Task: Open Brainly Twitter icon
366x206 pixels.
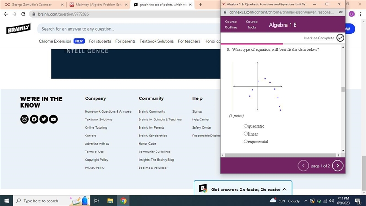Action: (x=43, y=119)
